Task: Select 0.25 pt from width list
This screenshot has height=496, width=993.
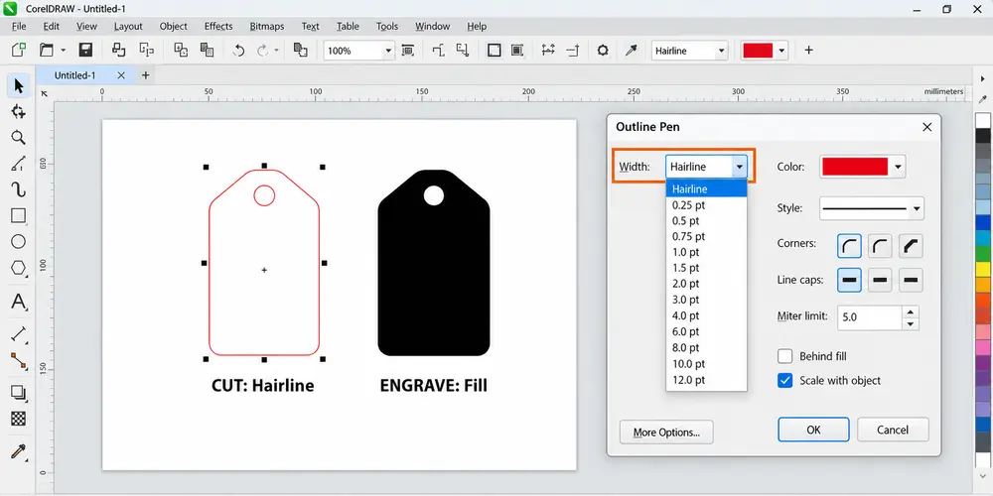Action: coord(707,205)
